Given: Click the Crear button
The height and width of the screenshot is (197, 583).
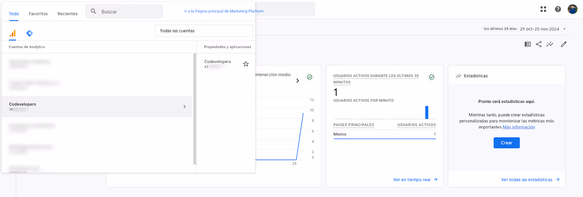Looking at the screenshot, I should tap(506, 143).
